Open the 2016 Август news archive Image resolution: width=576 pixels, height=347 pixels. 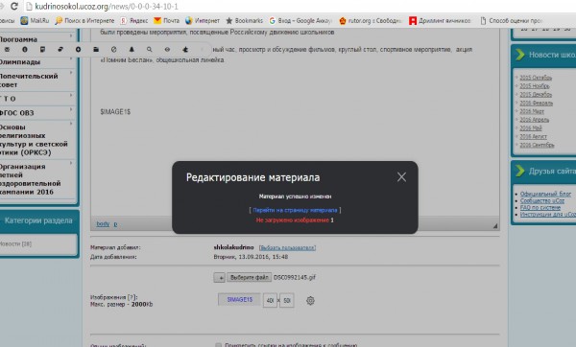pos(533,136)
